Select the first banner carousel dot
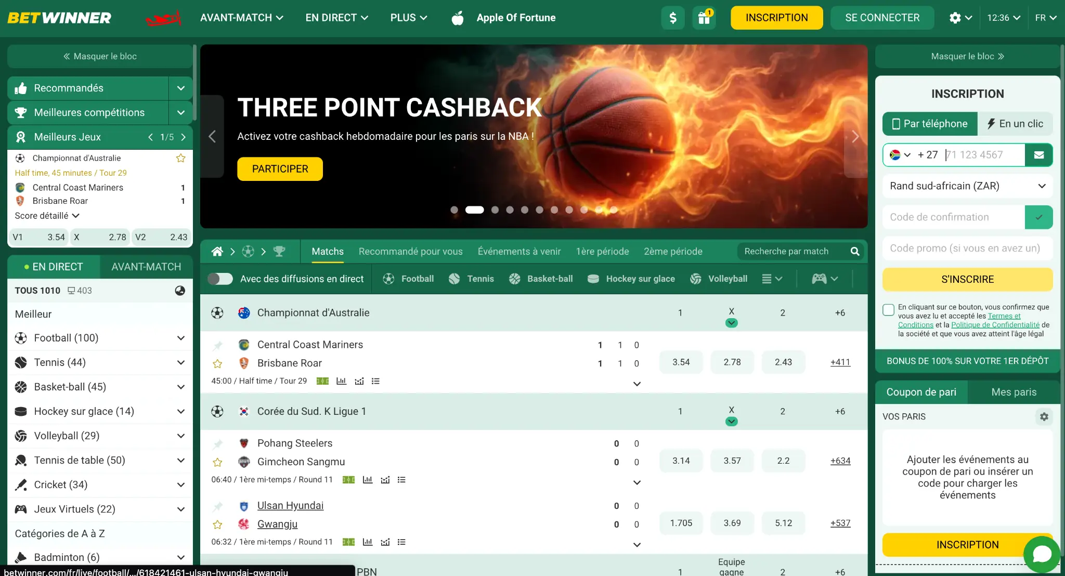1065x576 pixels. pyautogui.click(x=454, y=210)
